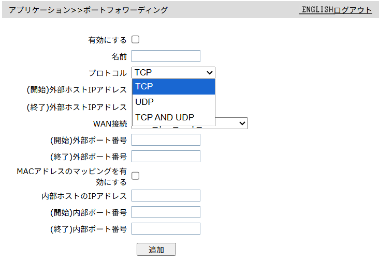
Task: Switch language via the ENGLISH link
Action: point(317,10)
